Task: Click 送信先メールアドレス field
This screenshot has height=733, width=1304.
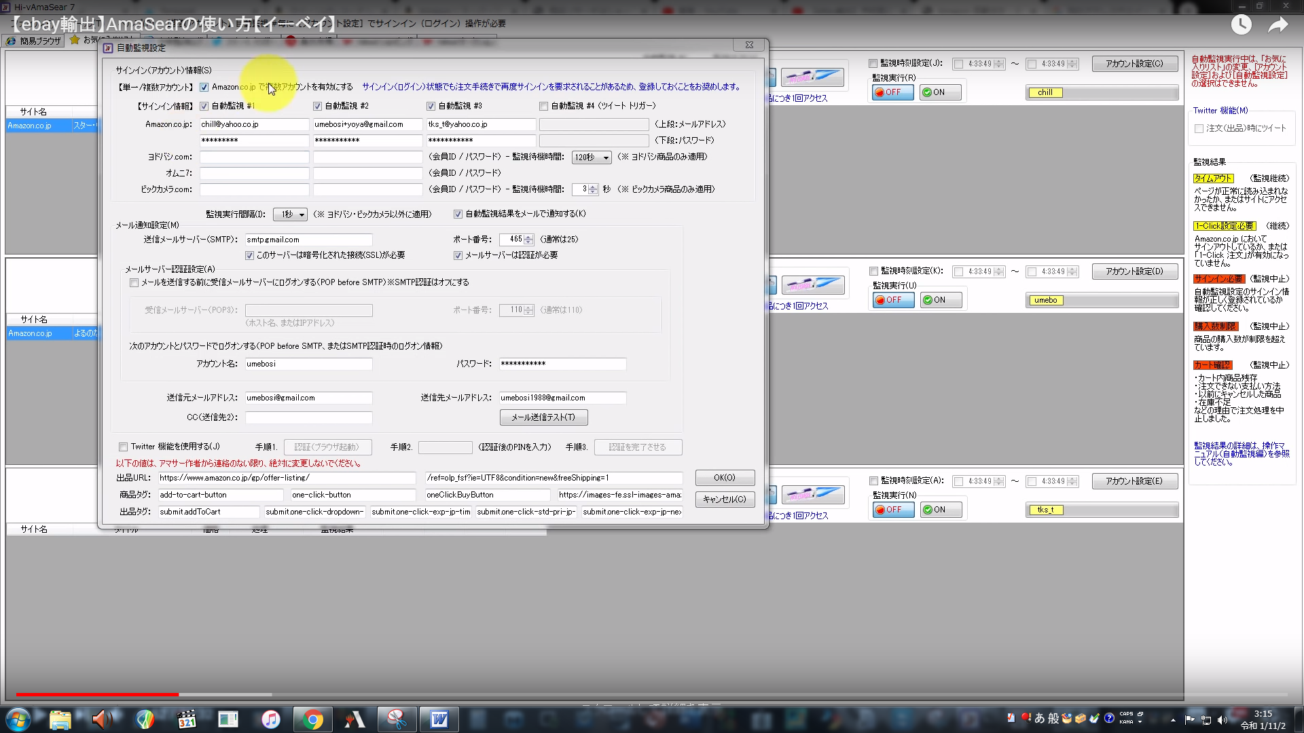Action: pos(562,398)
